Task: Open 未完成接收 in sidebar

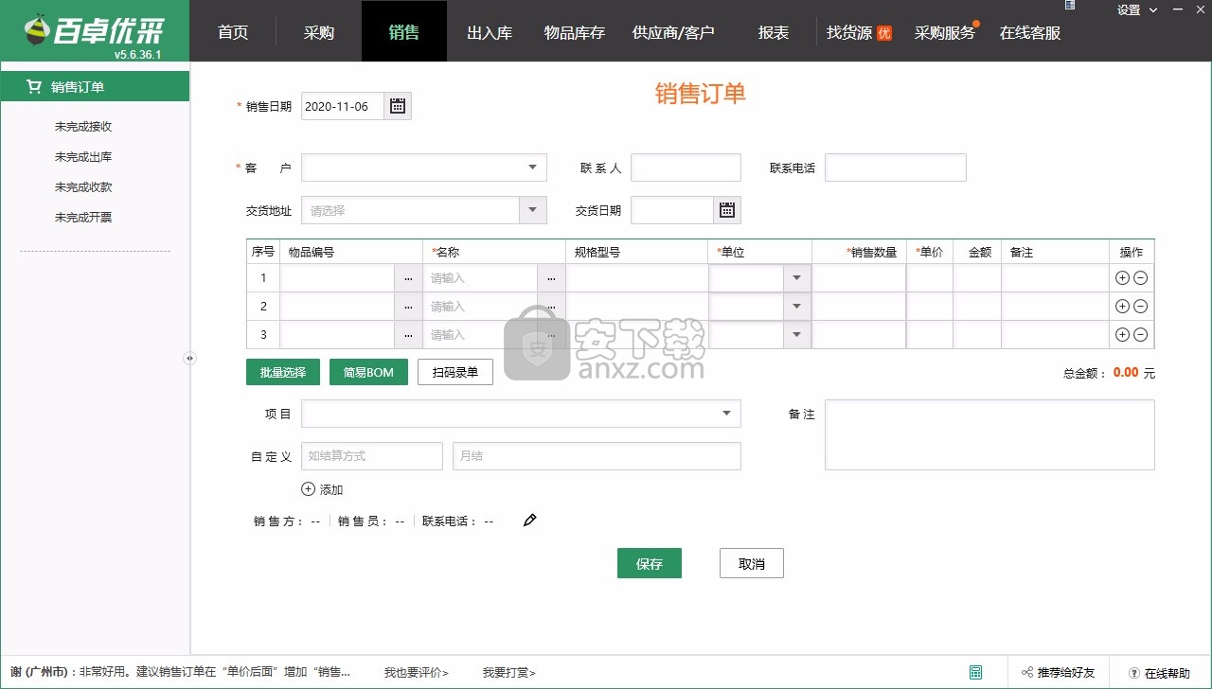Action: pos(83,127)
